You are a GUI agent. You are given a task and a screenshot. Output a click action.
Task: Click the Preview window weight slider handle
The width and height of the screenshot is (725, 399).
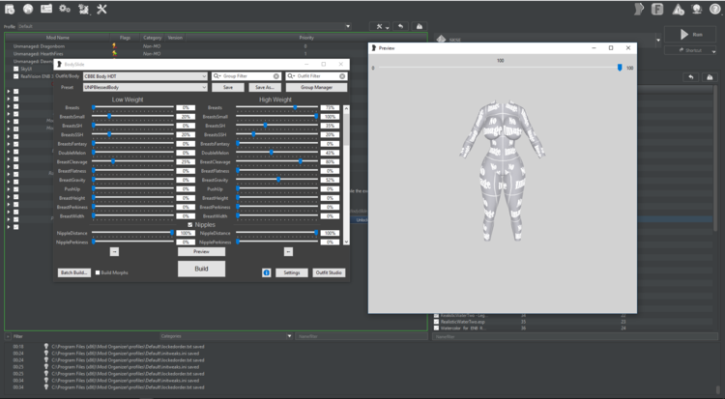pos(620,68)
